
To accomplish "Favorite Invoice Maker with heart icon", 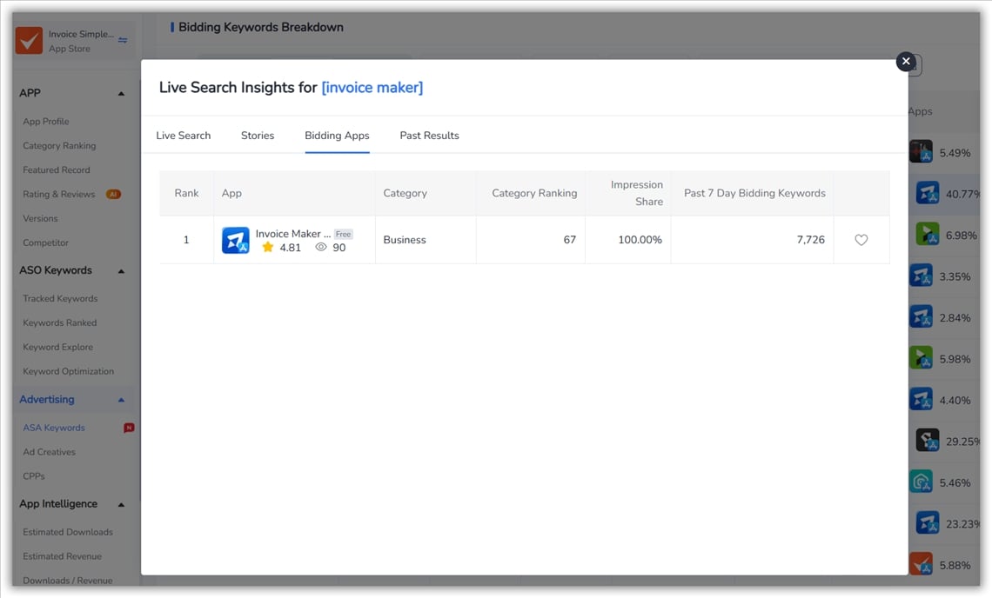I will (x=861, y=240).
